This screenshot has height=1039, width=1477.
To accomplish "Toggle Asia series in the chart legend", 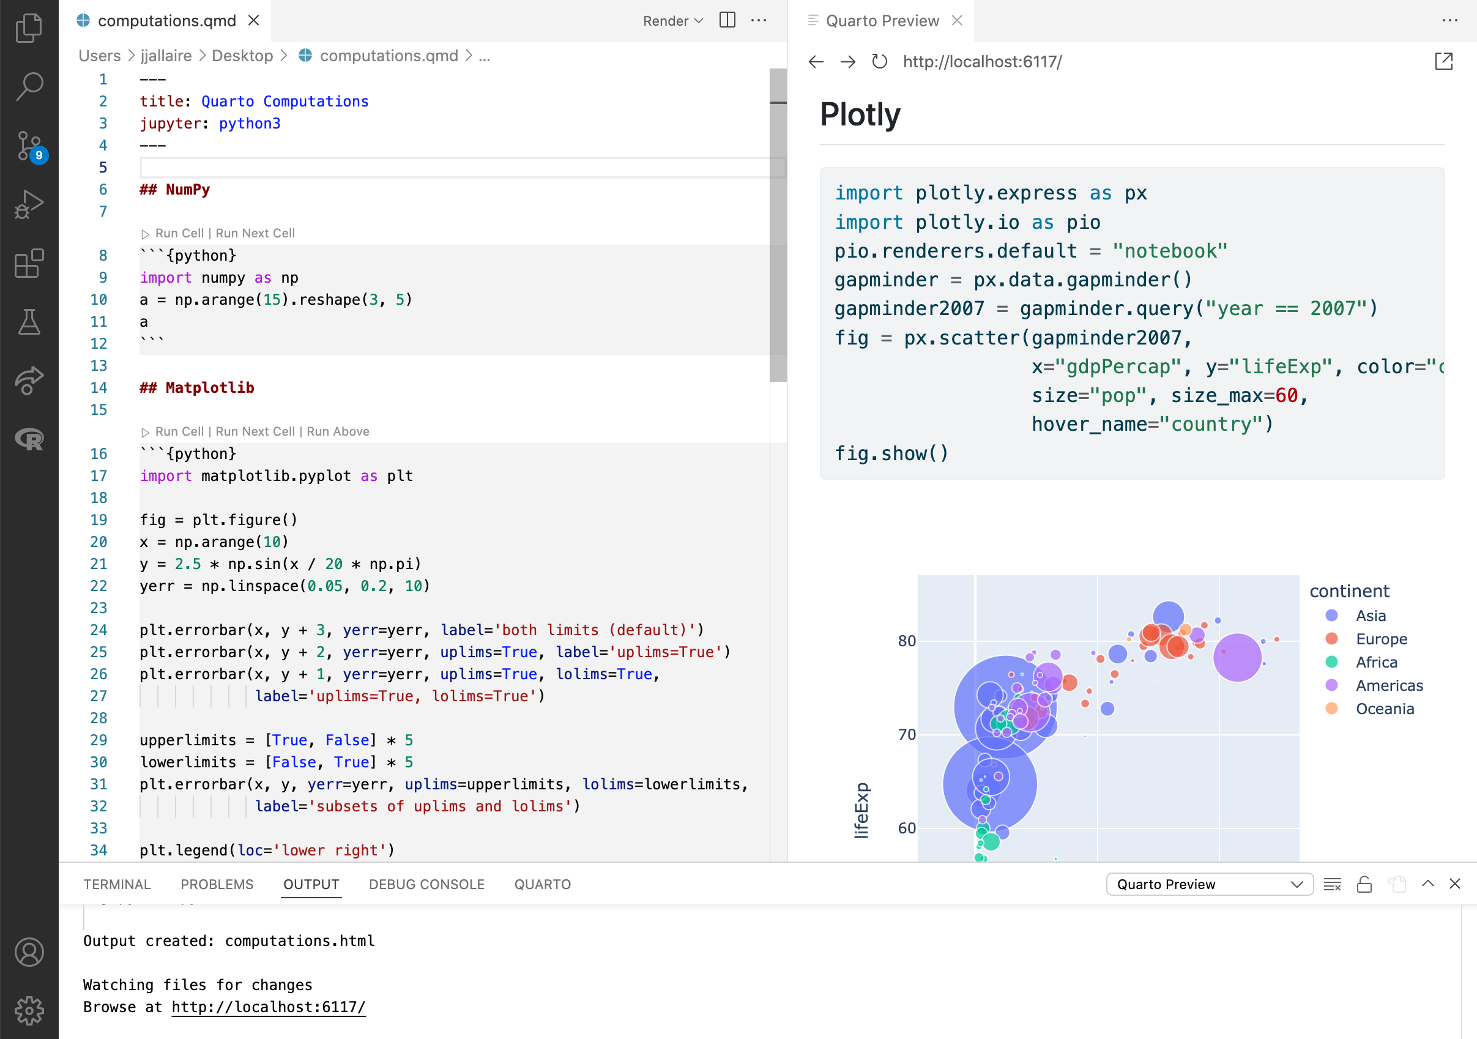I will click(x=1370, y=615).
